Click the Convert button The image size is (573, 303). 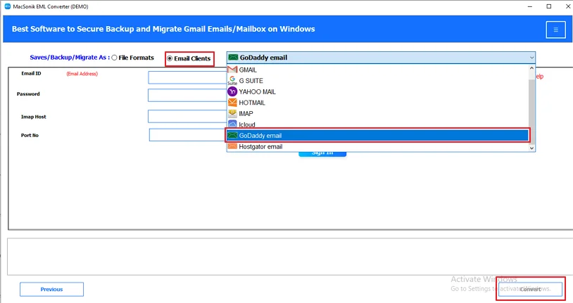pos(530,289)
